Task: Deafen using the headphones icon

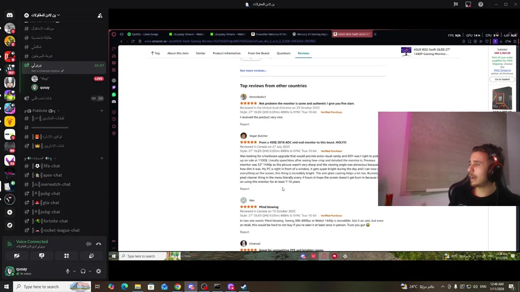Action: [83, 271]
